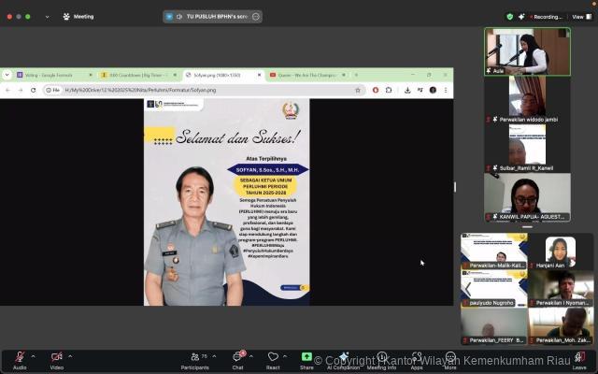Switch to the Voting - Google Formulir tab
Viewport: 598px width, 374px height.
click(x=47, y=75)
